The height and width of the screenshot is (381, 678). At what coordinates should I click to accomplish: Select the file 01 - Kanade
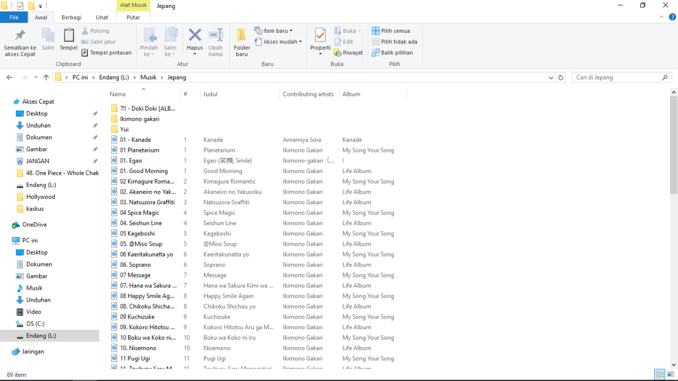coord(135,140)
